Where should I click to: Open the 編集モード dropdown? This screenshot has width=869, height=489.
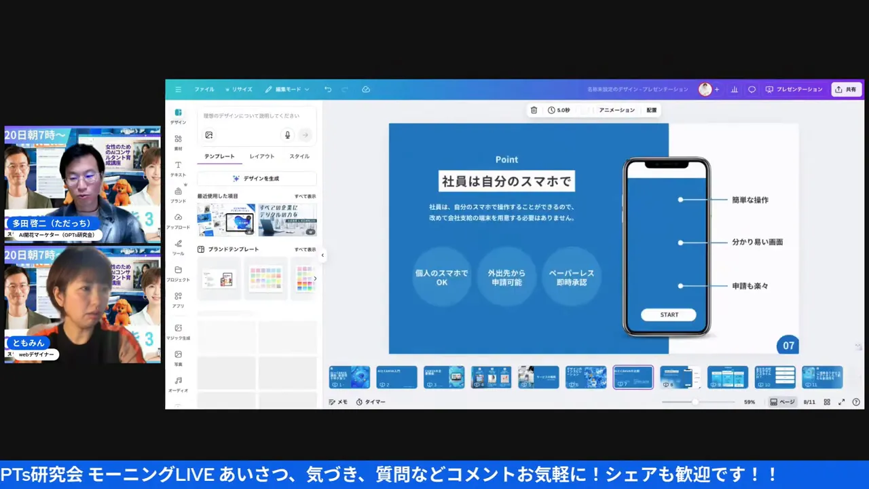click(287, 89)
